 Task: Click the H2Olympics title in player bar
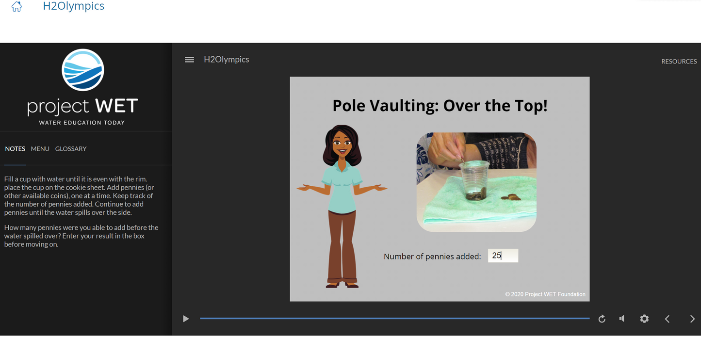(227, 60)
